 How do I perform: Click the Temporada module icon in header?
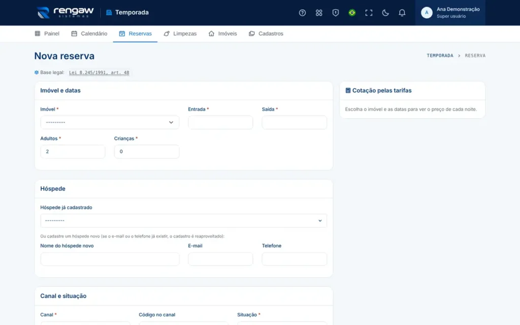(109, 13)
